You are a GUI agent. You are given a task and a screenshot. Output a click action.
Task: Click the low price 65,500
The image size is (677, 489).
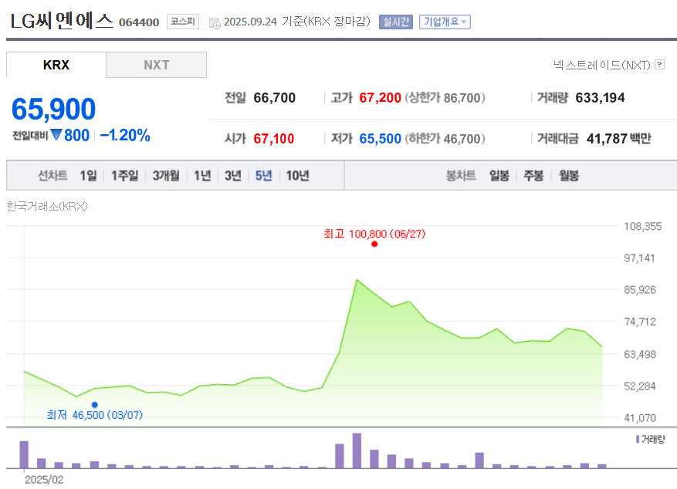coord(380,138)
